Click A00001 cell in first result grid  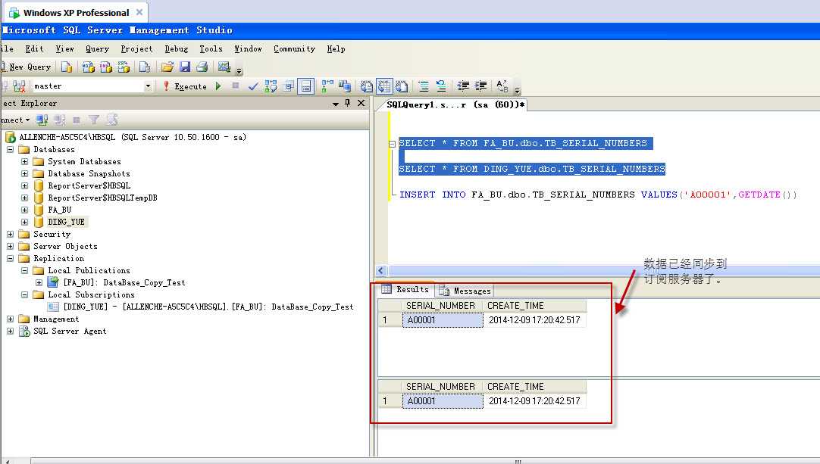tap(443, 320)
